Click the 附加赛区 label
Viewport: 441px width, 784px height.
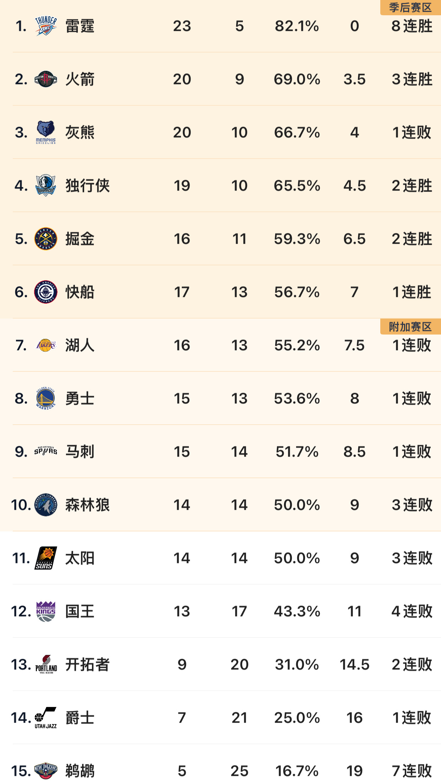[410, 327]
